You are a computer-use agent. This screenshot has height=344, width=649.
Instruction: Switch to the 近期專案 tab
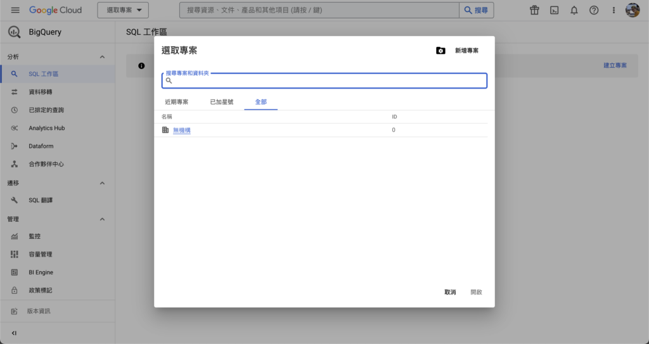tap(177, 102)
